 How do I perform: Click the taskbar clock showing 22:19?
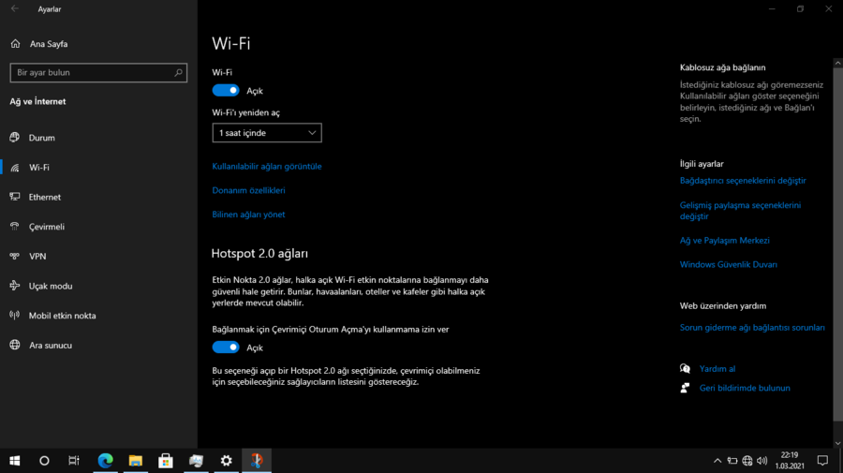(790, 461)
